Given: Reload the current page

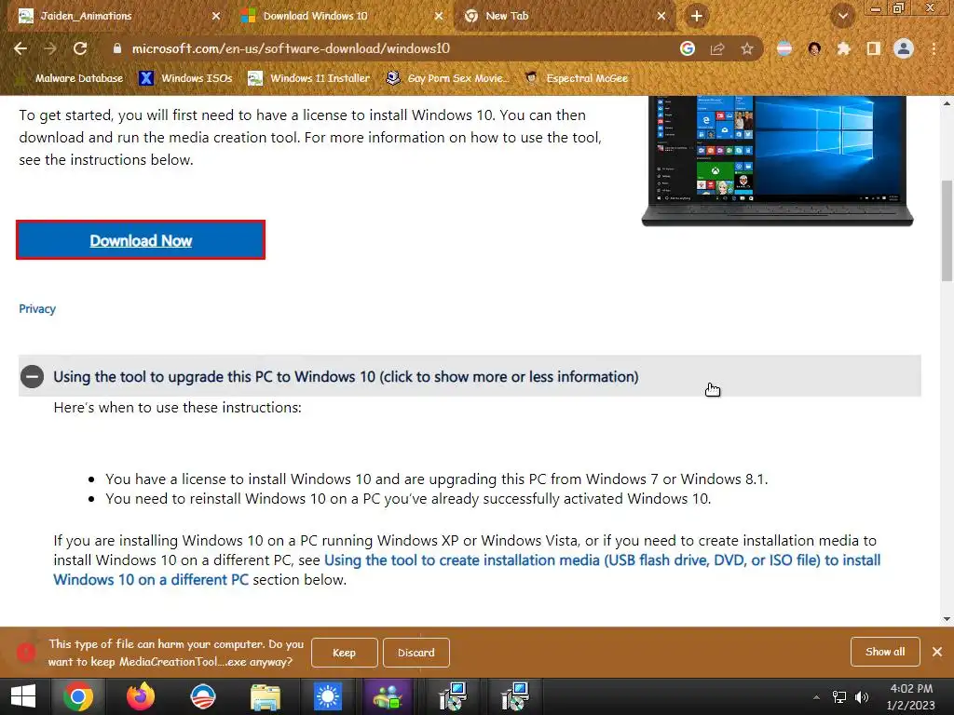Looking at the screenshot, I should point(80,48).
